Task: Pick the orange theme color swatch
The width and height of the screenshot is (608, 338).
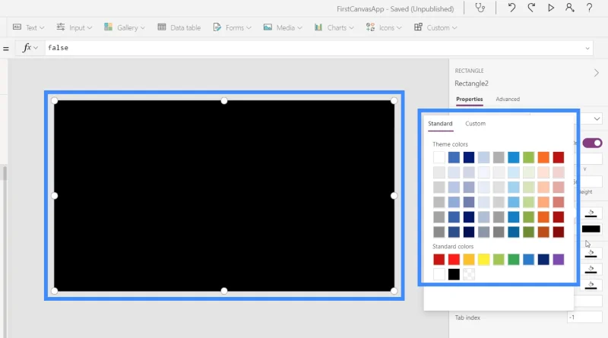Action: (x=543, y=157)
